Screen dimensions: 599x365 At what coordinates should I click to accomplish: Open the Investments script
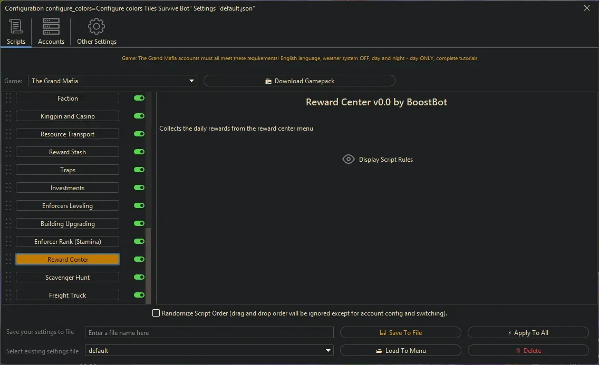point(67,188)
